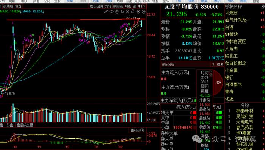Select the pencil drawing tool
The image size is (265, 150).
[106, 12]
